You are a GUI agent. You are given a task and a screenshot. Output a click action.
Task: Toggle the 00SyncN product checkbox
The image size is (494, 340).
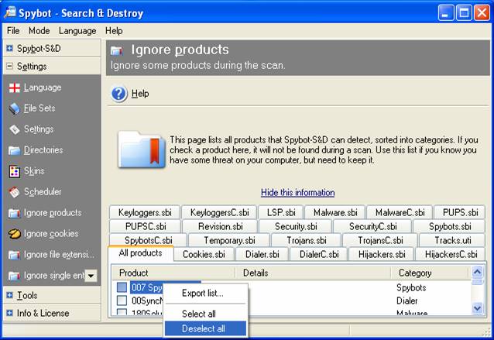point(122,301)
